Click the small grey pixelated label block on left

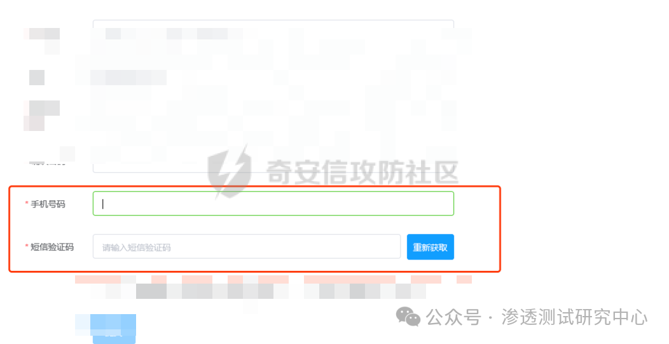(37, 78)
